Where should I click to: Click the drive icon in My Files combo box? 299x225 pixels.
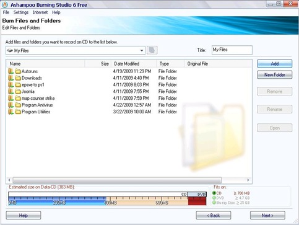pyautogui.click(x=10, y=51)
